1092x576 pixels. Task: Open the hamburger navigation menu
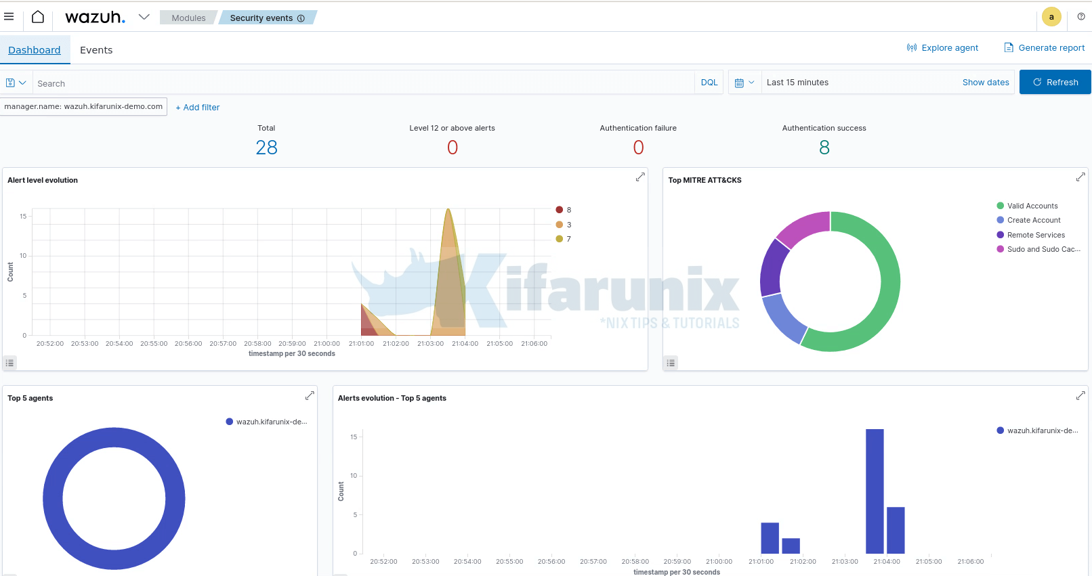coord(9,16)
